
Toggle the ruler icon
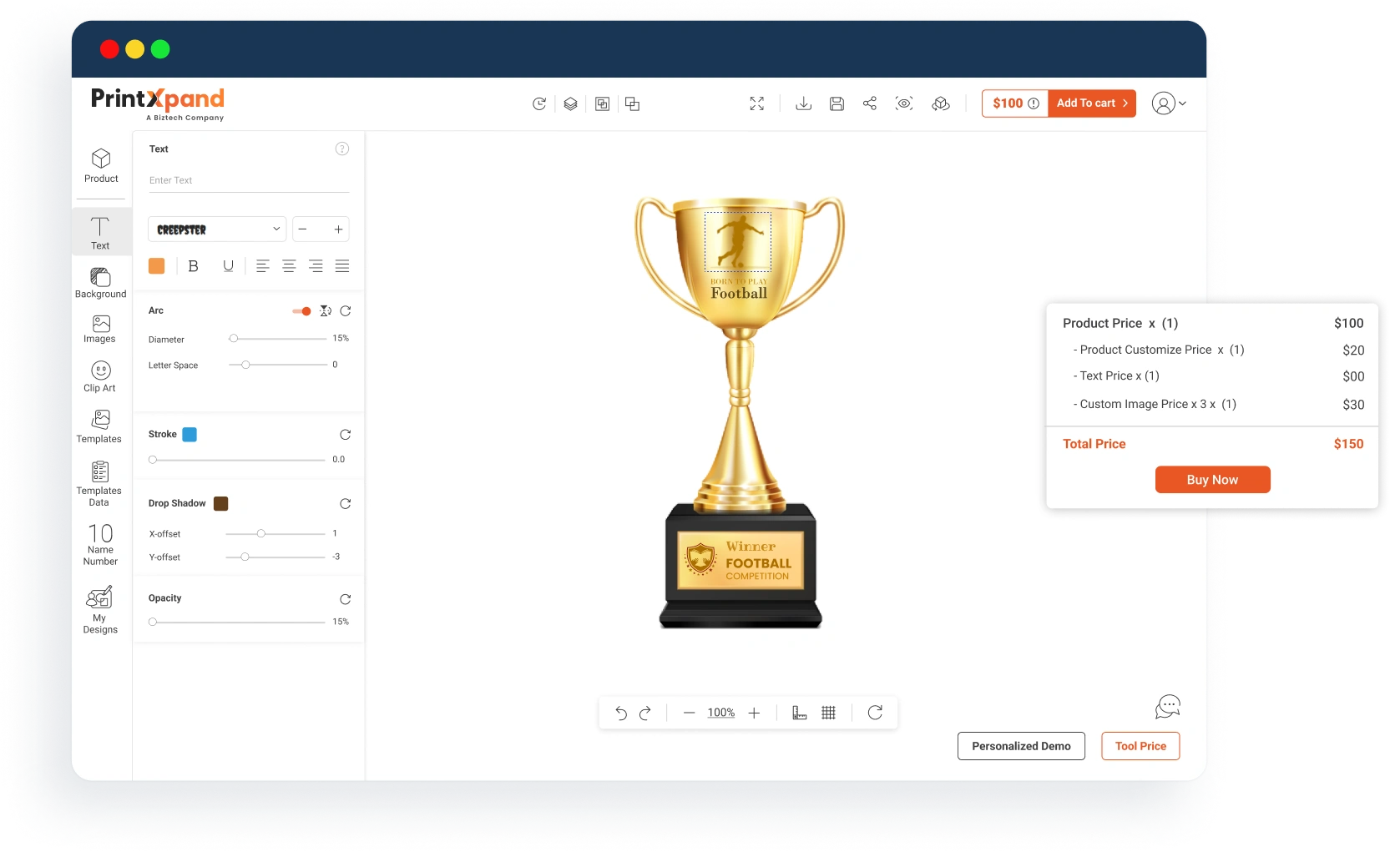pos(799,713)
